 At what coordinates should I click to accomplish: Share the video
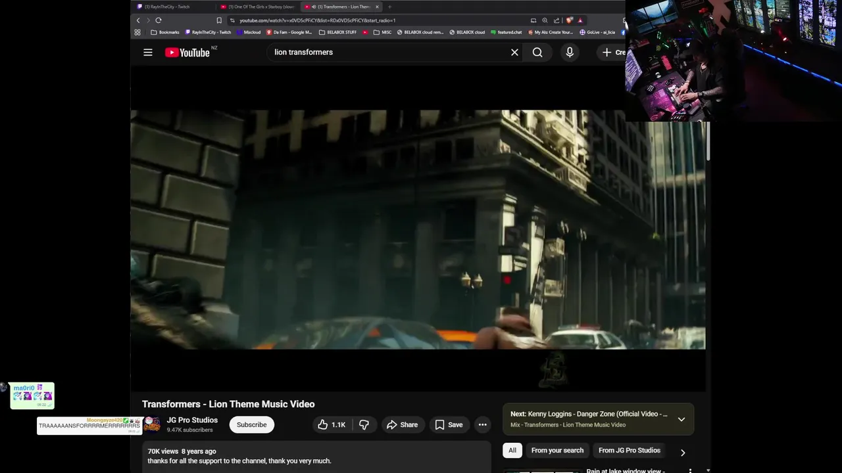pos(402,425)
